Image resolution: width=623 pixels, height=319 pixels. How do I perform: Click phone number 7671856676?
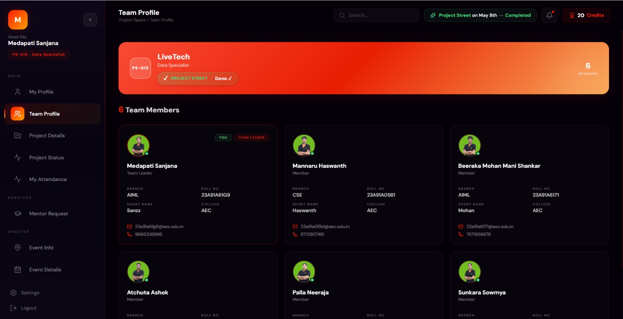pos(479,234)
